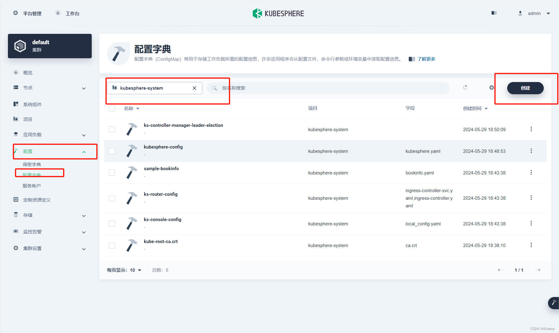This screenshot has width=559, height=333.
Task: Expand the 集群设置 cluster settings menu
Action: click(x=50, y=249)
